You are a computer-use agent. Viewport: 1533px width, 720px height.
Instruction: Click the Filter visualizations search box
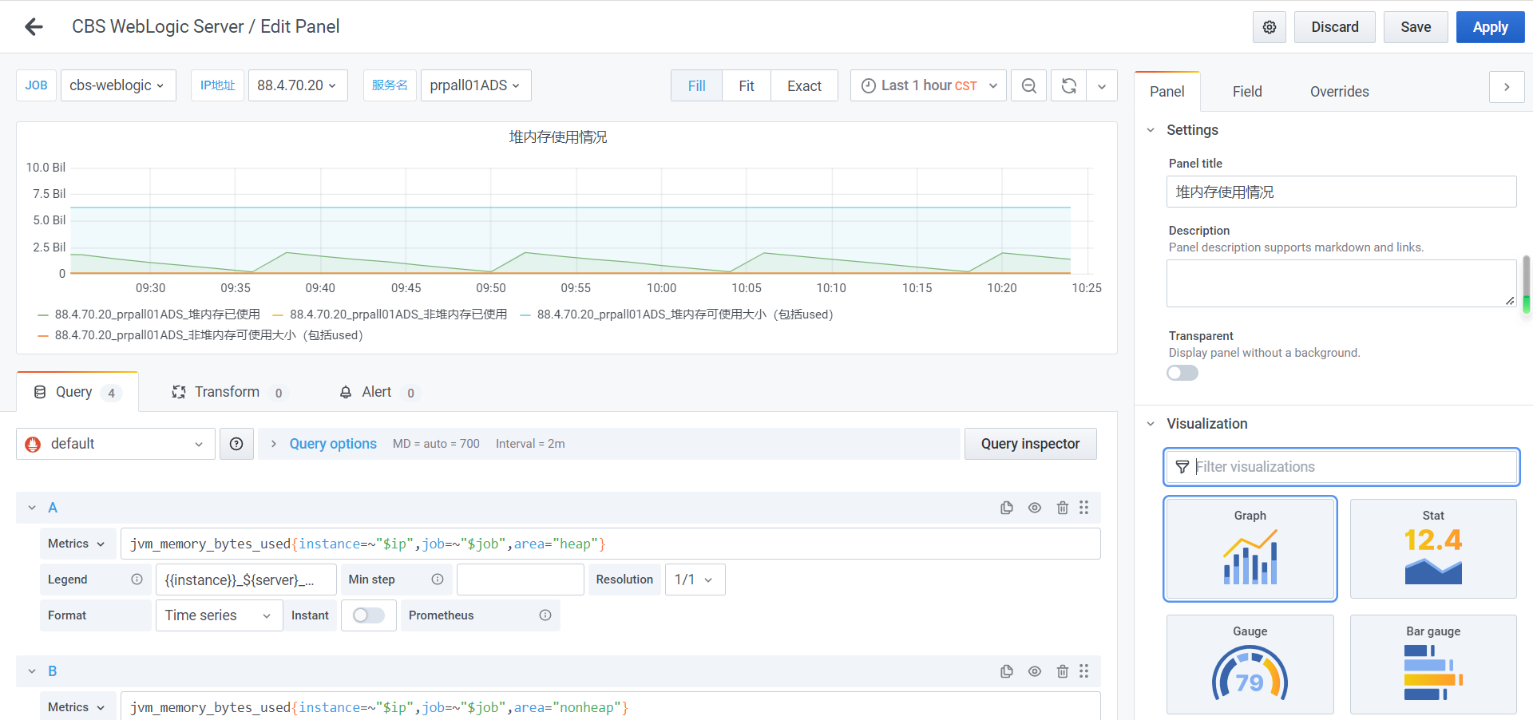pos(1341,467)
